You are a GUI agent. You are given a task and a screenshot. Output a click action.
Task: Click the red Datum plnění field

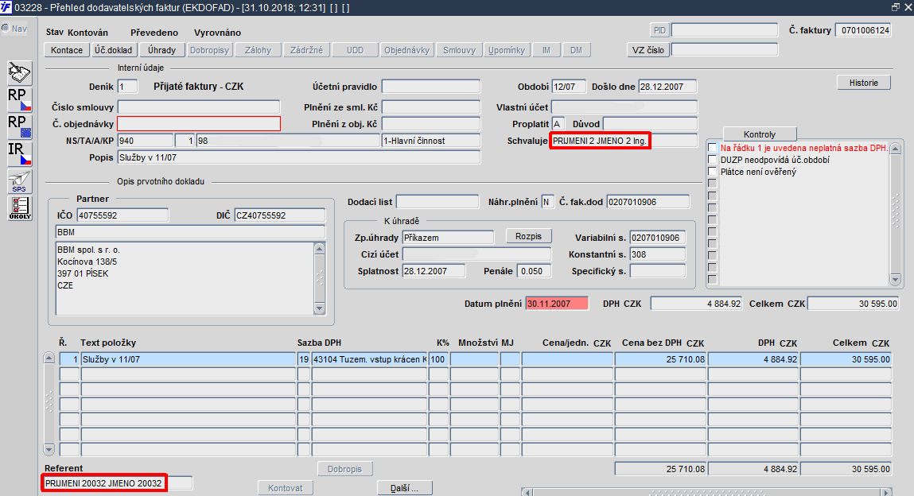coord(558,304)
